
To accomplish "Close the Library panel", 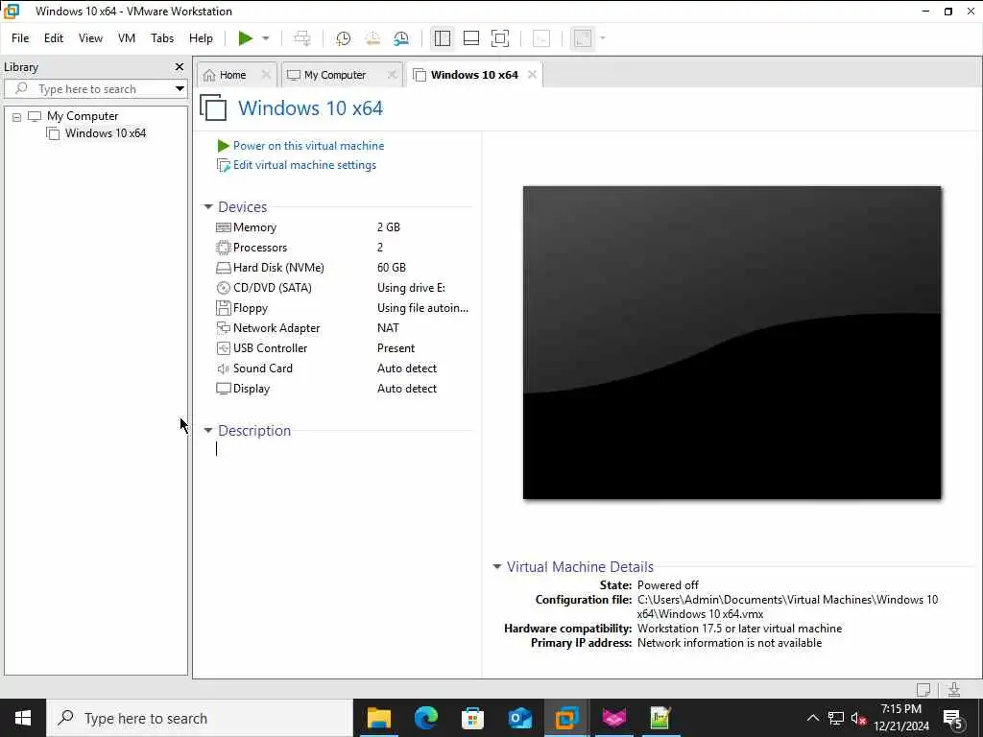I will point(180,66).
